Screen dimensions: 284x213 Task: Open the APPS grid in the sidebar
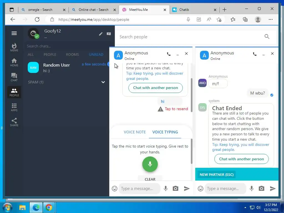14,107
